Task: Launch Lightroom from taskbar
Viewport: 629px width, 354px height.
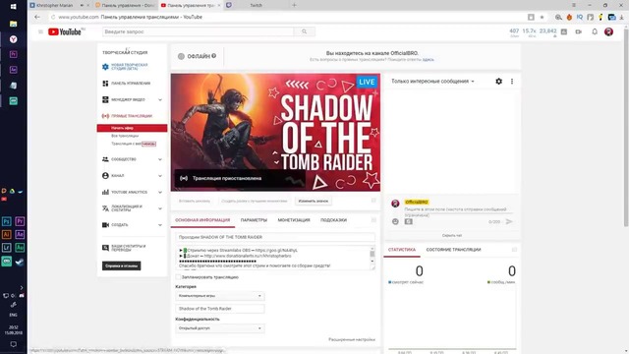Action: (7, 247)
